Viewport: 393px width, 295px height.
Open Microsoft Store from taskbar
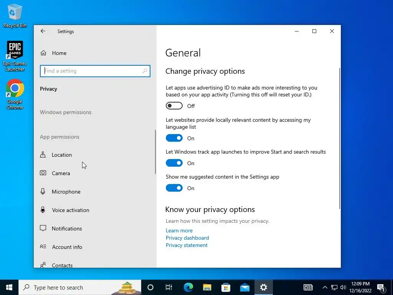tap(226, 287)
